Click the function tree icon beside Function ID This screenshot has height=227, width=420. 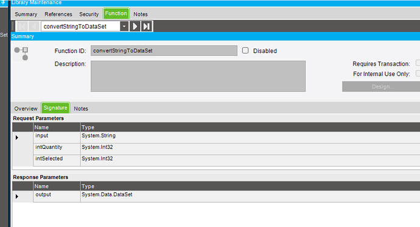coord(21,53)
